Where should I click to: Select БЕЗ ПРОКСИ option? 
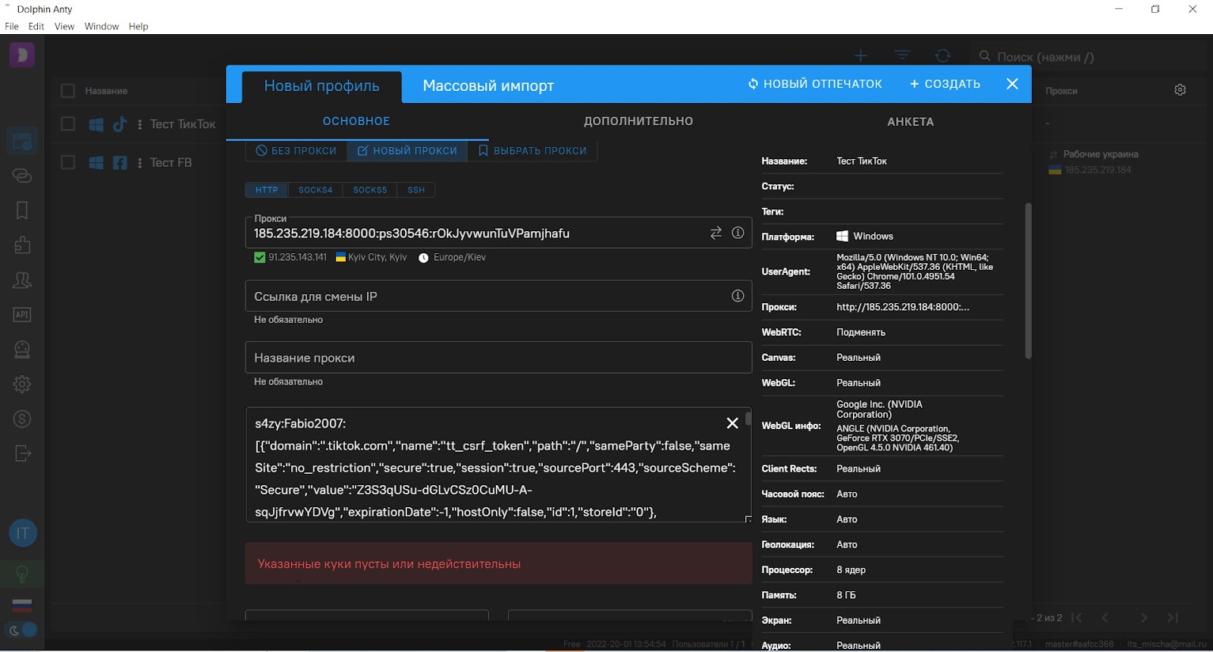[x=296, y=151]
